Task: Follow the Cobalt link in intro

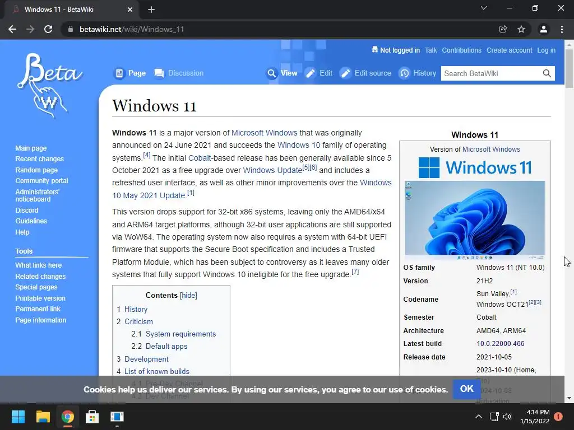Action: (x=200, y=158)
